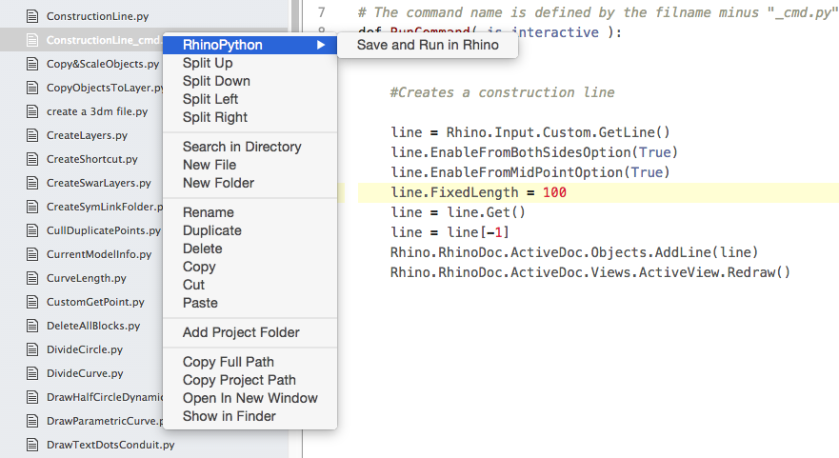Screen dimensions: 839x458
Task: Click the file icon beside CurveLength.py
Action: [32, 278]
